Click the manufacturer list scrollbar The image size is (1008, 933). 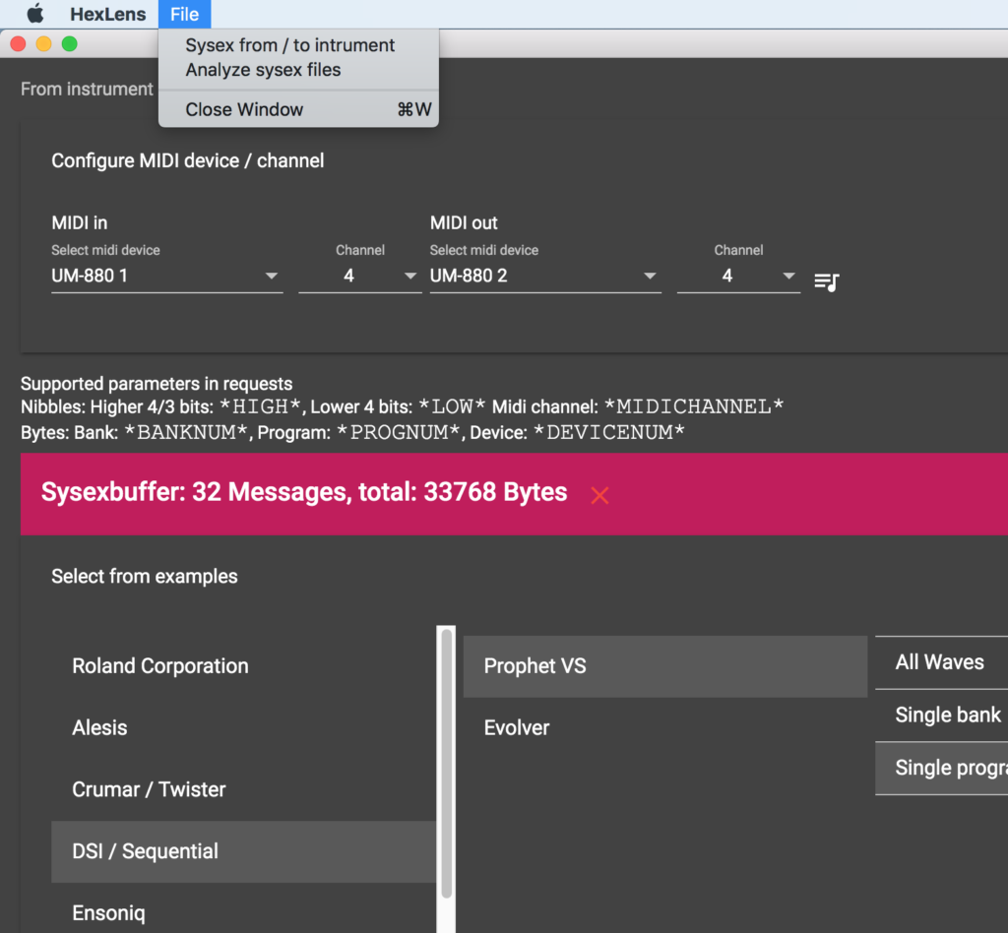(446, 764)
